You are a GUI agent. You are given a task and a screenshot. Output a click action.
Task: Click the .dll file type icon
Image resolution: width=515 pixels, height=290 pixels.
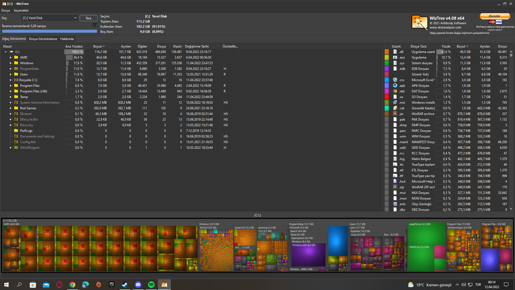tap(395, 52)
